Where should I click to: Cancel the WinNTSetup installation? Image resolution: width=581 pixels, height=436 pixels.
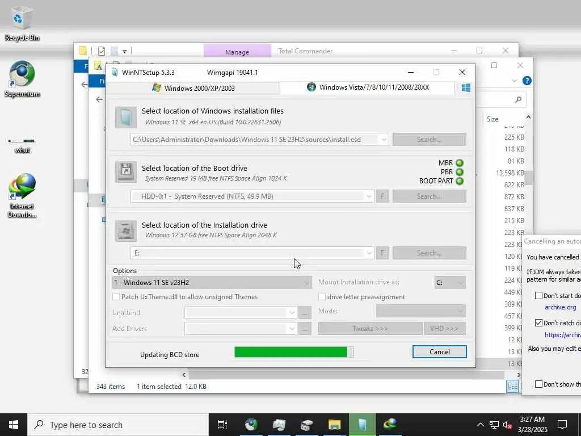[x=440, y=352]
